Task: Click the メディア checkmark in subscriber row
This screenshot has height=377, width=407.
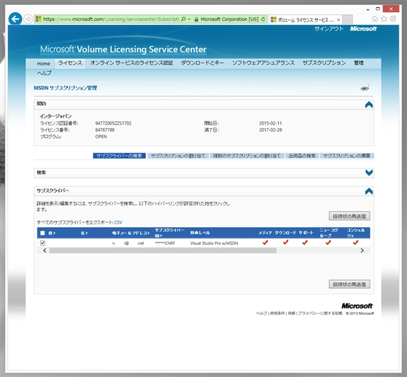Action: click(x=265, y=243)
